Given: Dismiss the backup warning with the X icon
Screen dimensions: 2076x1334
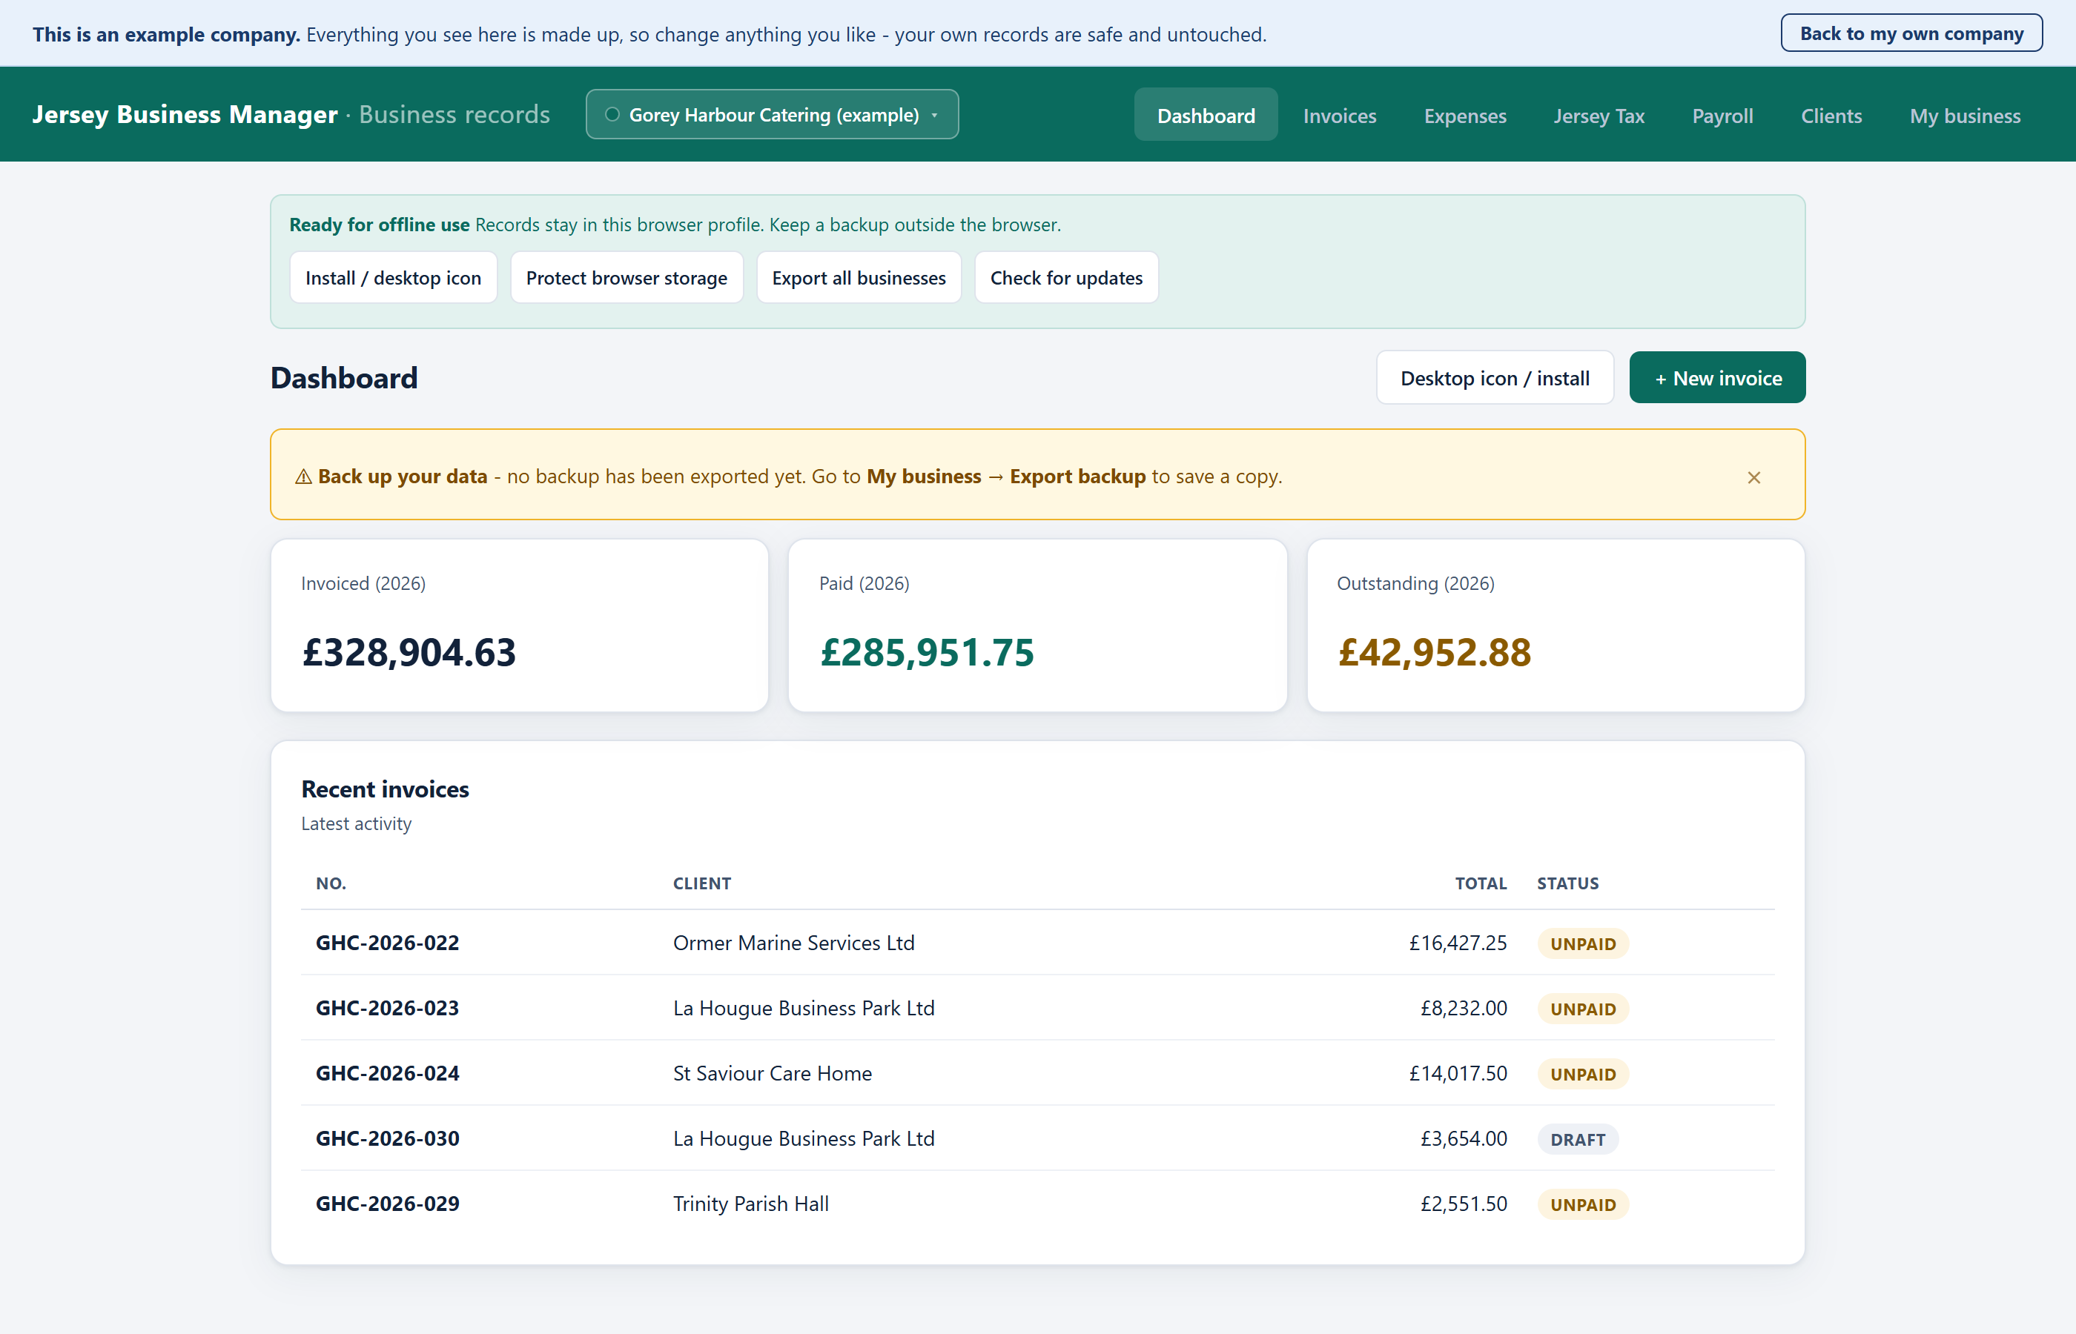Looking at the screenshot, I should pos(1753,477).
